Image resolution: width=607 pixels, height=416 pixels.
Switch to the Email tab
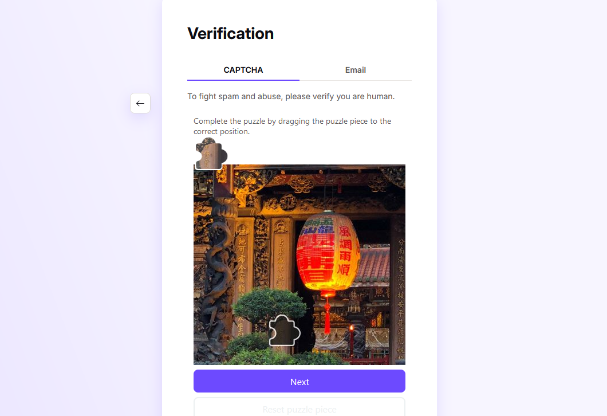coord(356,70)
